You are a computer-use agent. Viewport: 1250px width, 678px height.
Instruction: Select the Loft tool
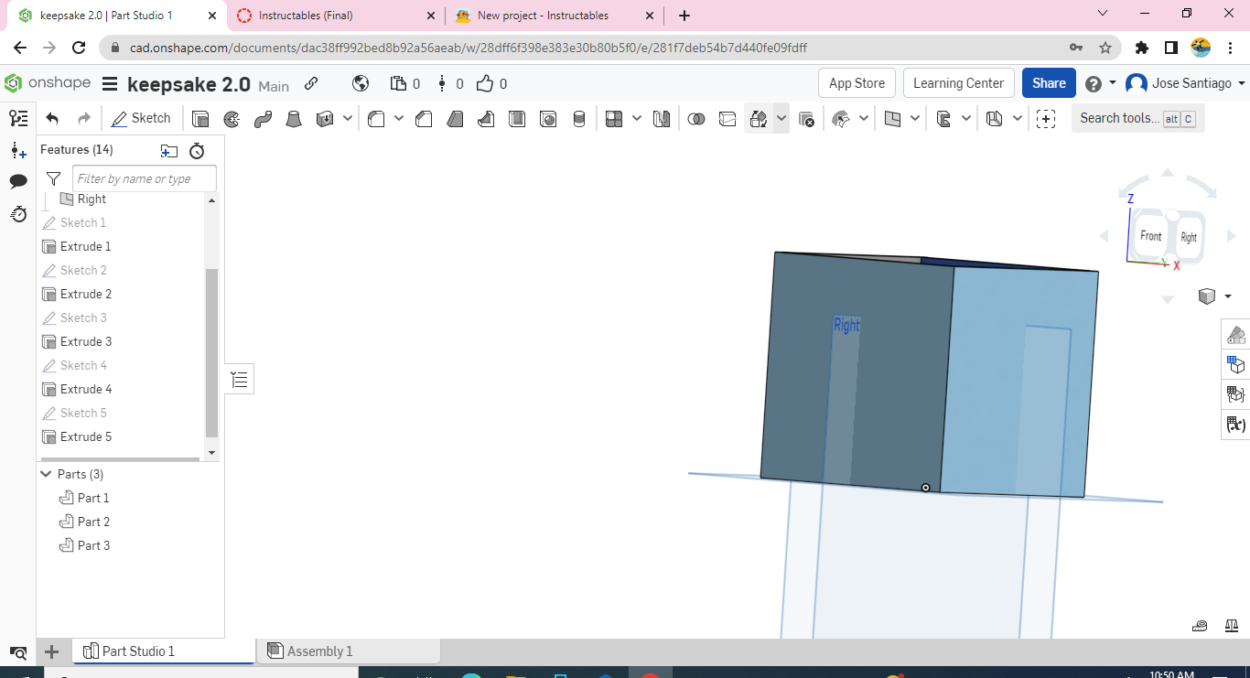294,119
